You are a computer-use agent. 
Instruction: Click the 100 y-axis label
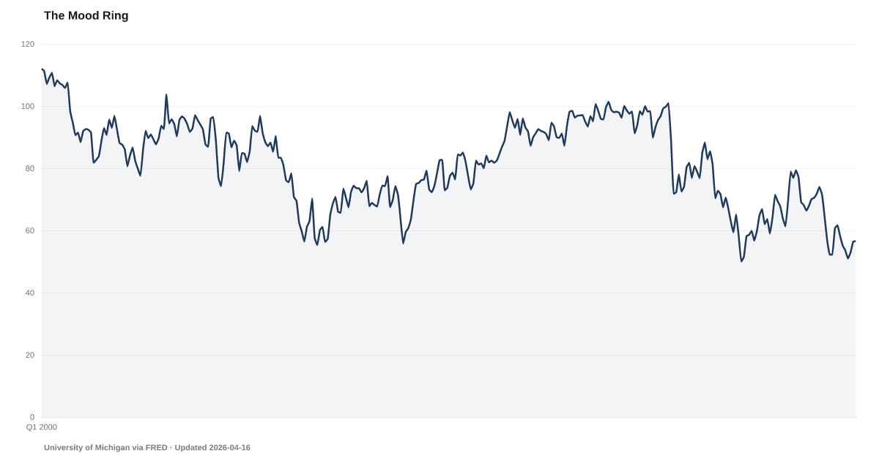[x=28, y=107]
